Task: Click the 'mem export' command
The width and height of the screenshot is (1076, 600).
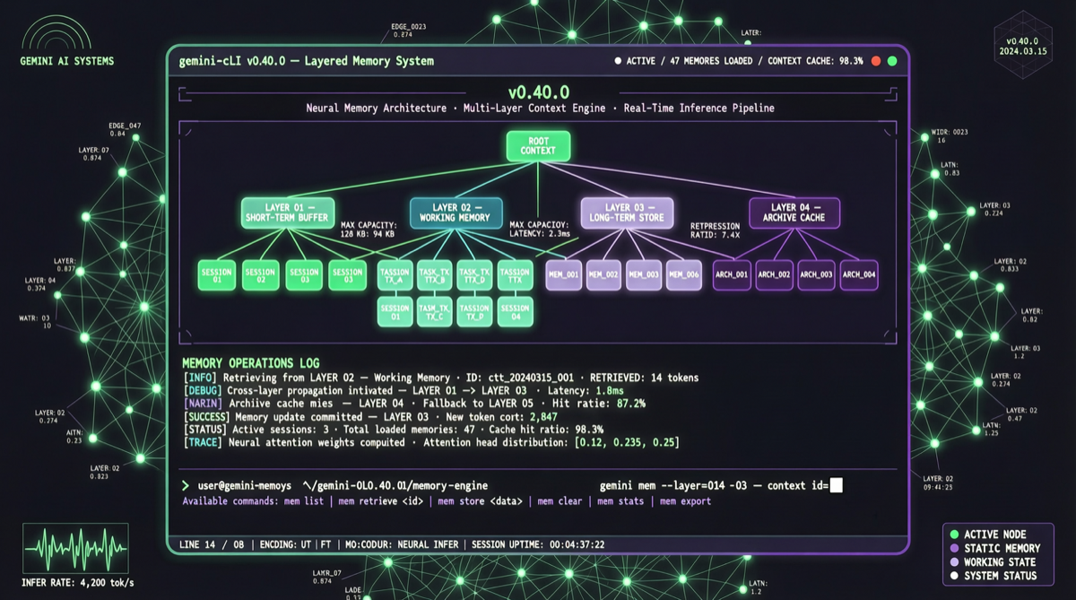Action: [685, 501]
